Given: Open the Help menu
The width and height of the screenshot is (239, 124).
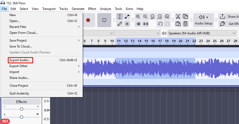Looking at the screenshot, I should click(140, 9).
